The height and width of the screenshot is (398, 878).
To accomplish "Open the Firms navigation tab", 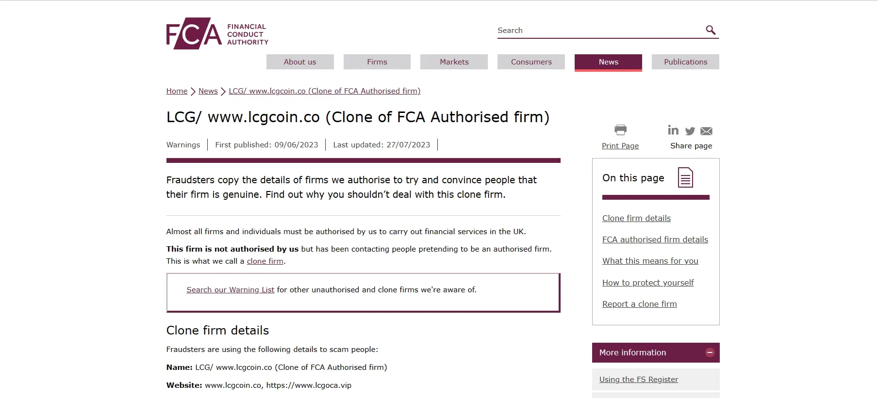I will coord(377,62).
